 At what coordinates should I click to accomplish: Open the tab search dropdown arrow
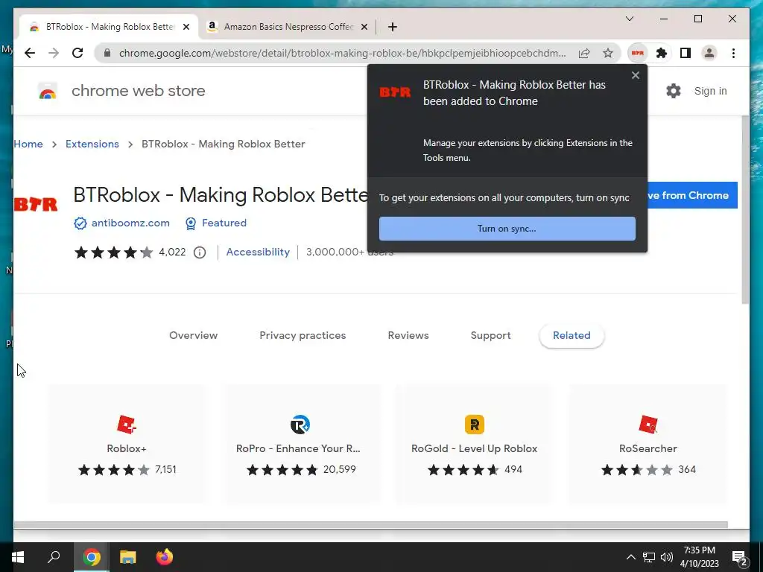(630, 19)
